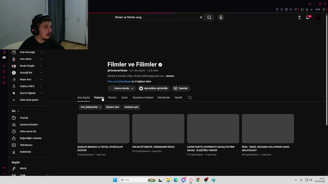Expand channel description via ...devamı

tap(169, 76)
